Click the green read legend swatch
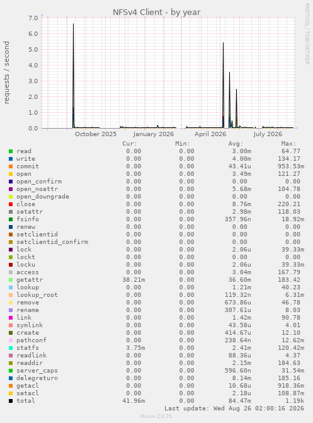Image resolution: width=313 pixels, height=423 pixels. click(x=11, y=151)
